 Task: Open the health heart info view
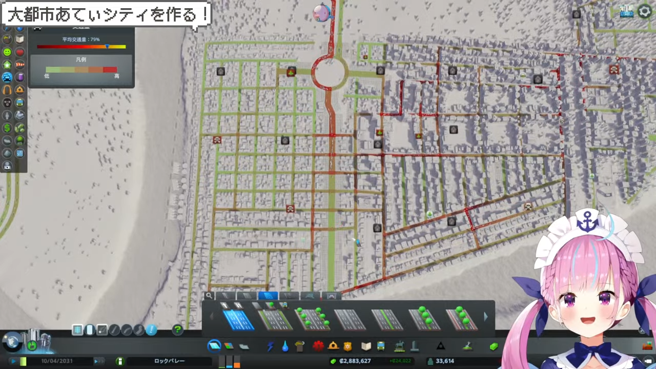20,52
